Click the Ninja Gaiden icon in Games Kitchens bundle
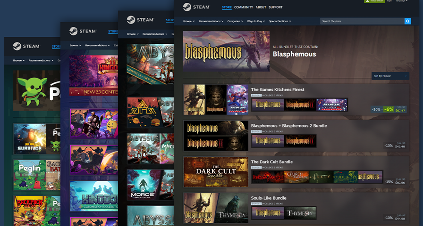Image resolution: width=423 pixels, height=226 pixels. [x=332, y=105]
